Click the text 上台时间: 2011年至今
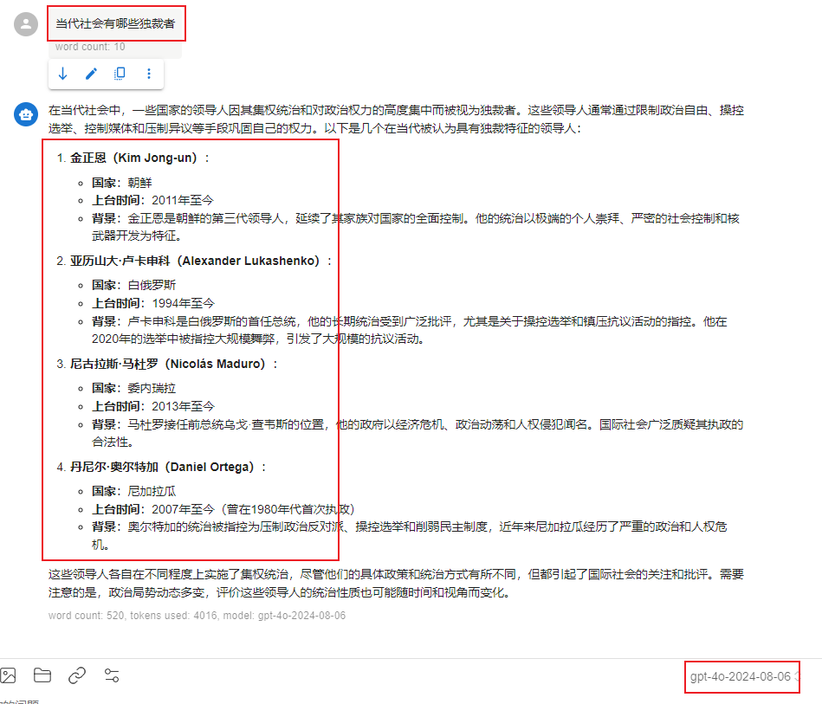 coord(153,200)
